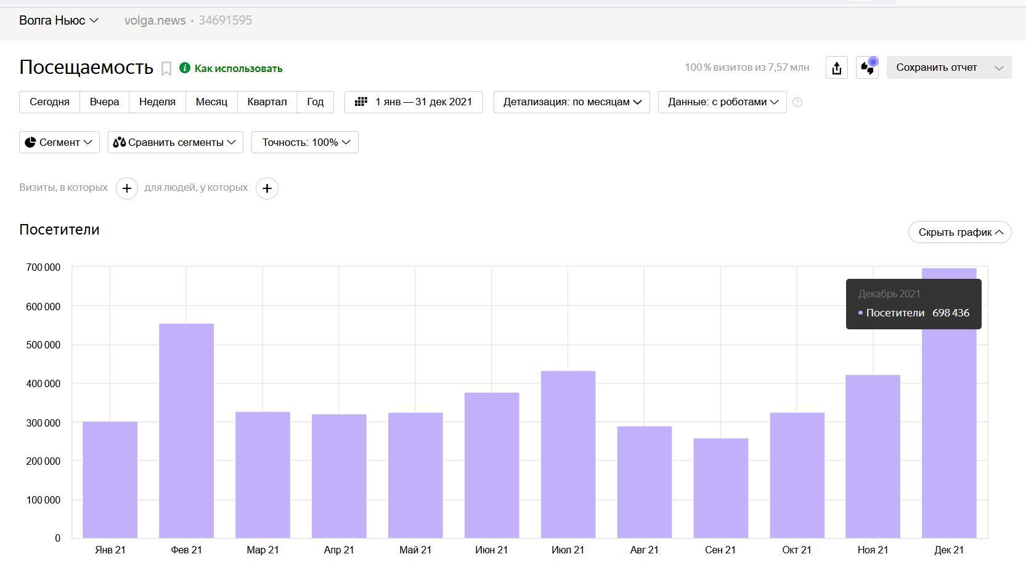
Task: Click the Май 21 bar in the chart
Action: click(415, 475)
